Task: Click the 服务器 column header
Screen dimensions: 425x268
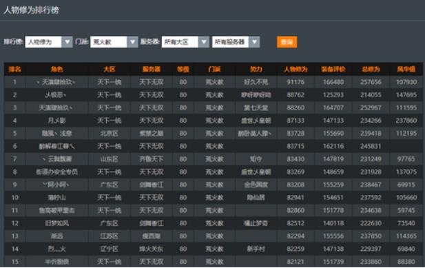Action: [x=152, y=70]
